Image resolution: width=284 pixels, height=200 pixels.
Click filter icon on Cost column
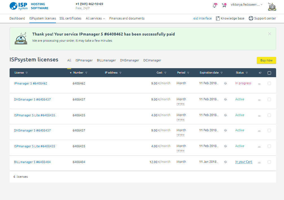pyautogui.click(x=165, y=73)
